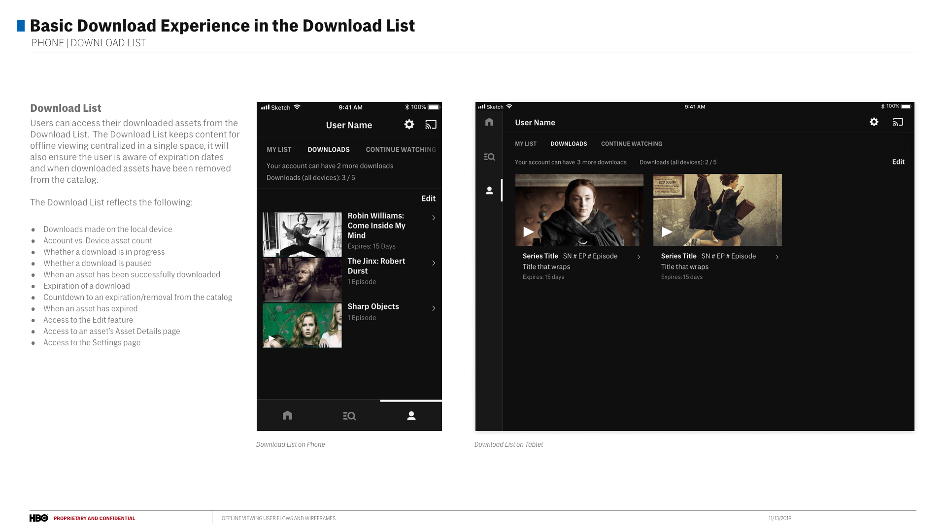Tap Edit on the phone download list
This screenshot has height=532, width=946.
pos(428,198)
